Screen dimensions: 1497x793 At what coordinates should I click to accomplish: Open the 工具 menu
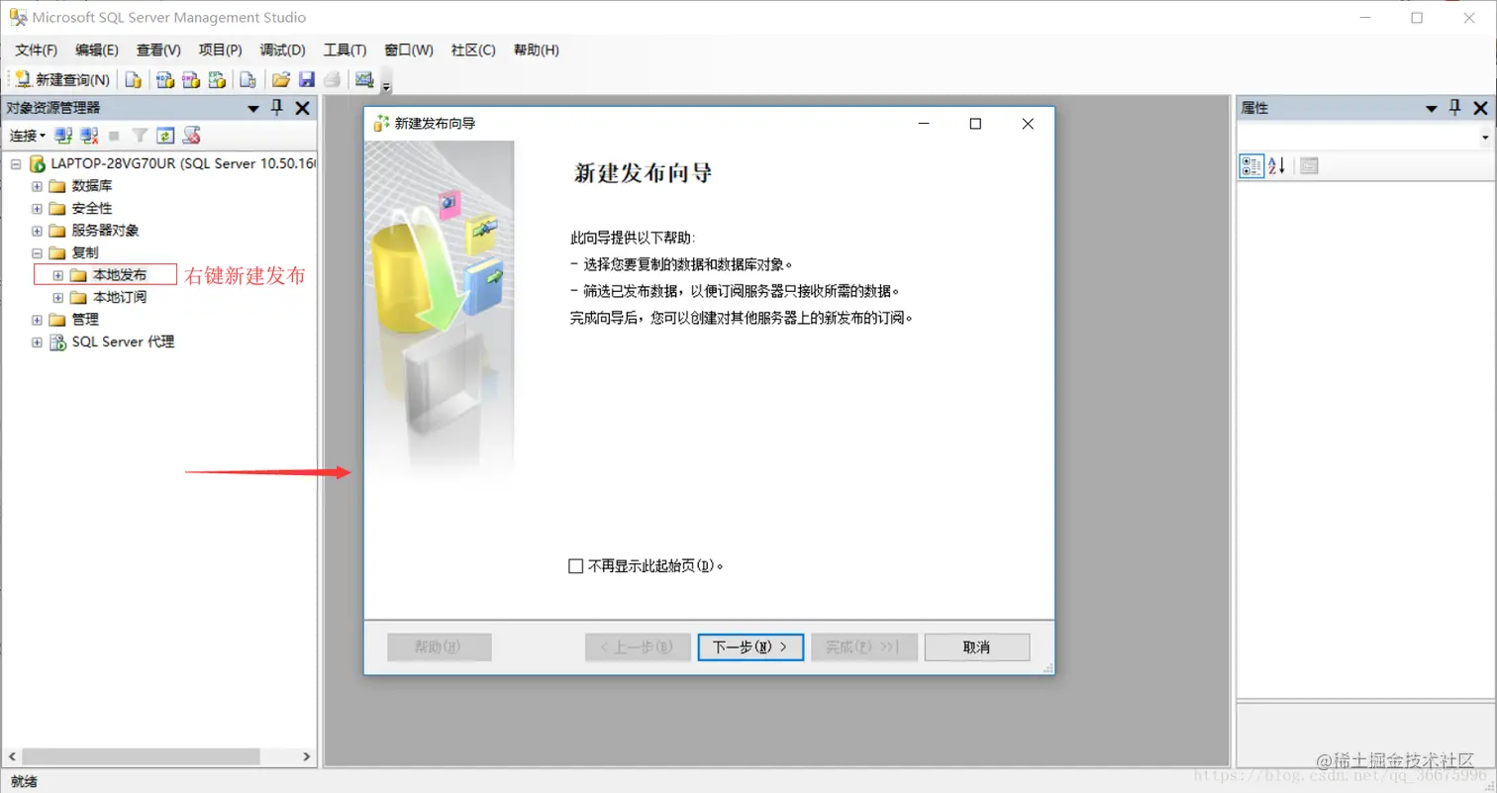click(346, 50)
